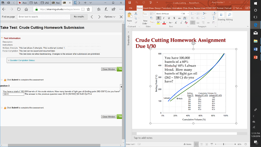Toggle Bold formatting in PowerPoint ribbon
Screen dimensions: 261x147
point(159,18)
